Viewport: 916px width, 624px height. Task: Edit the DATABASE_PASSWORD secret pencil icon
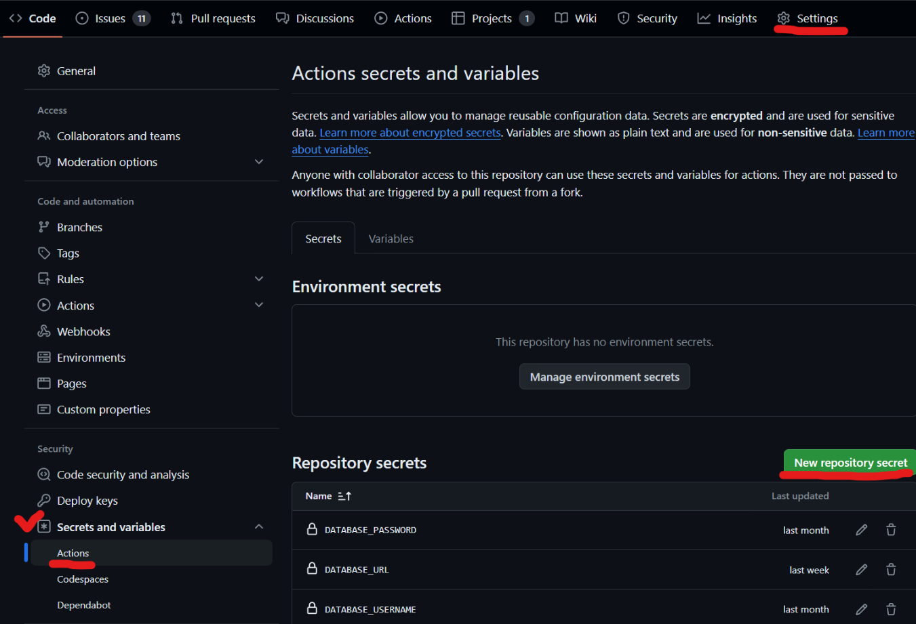(861, 530)
